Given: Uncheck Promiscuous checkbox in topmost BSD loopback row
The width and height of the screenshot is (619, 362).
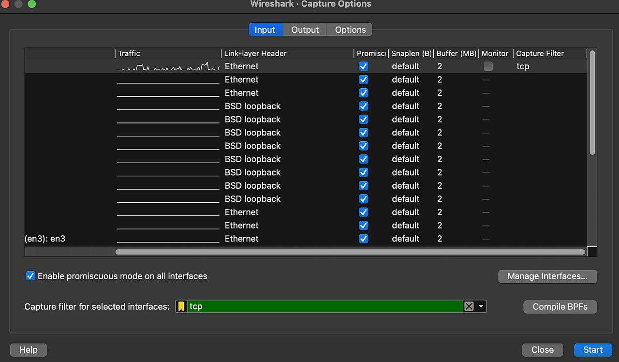Looking at the screenshot, I should coord(364,106).
